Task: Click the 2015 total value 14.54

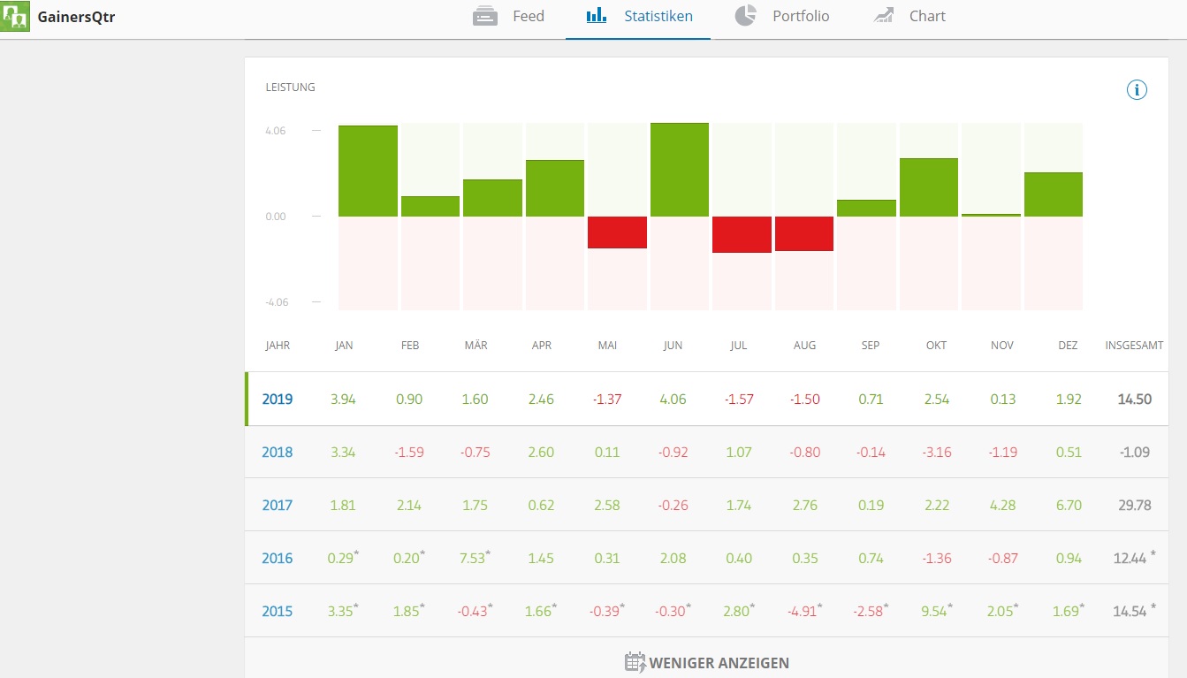Action: (1131, 611)
